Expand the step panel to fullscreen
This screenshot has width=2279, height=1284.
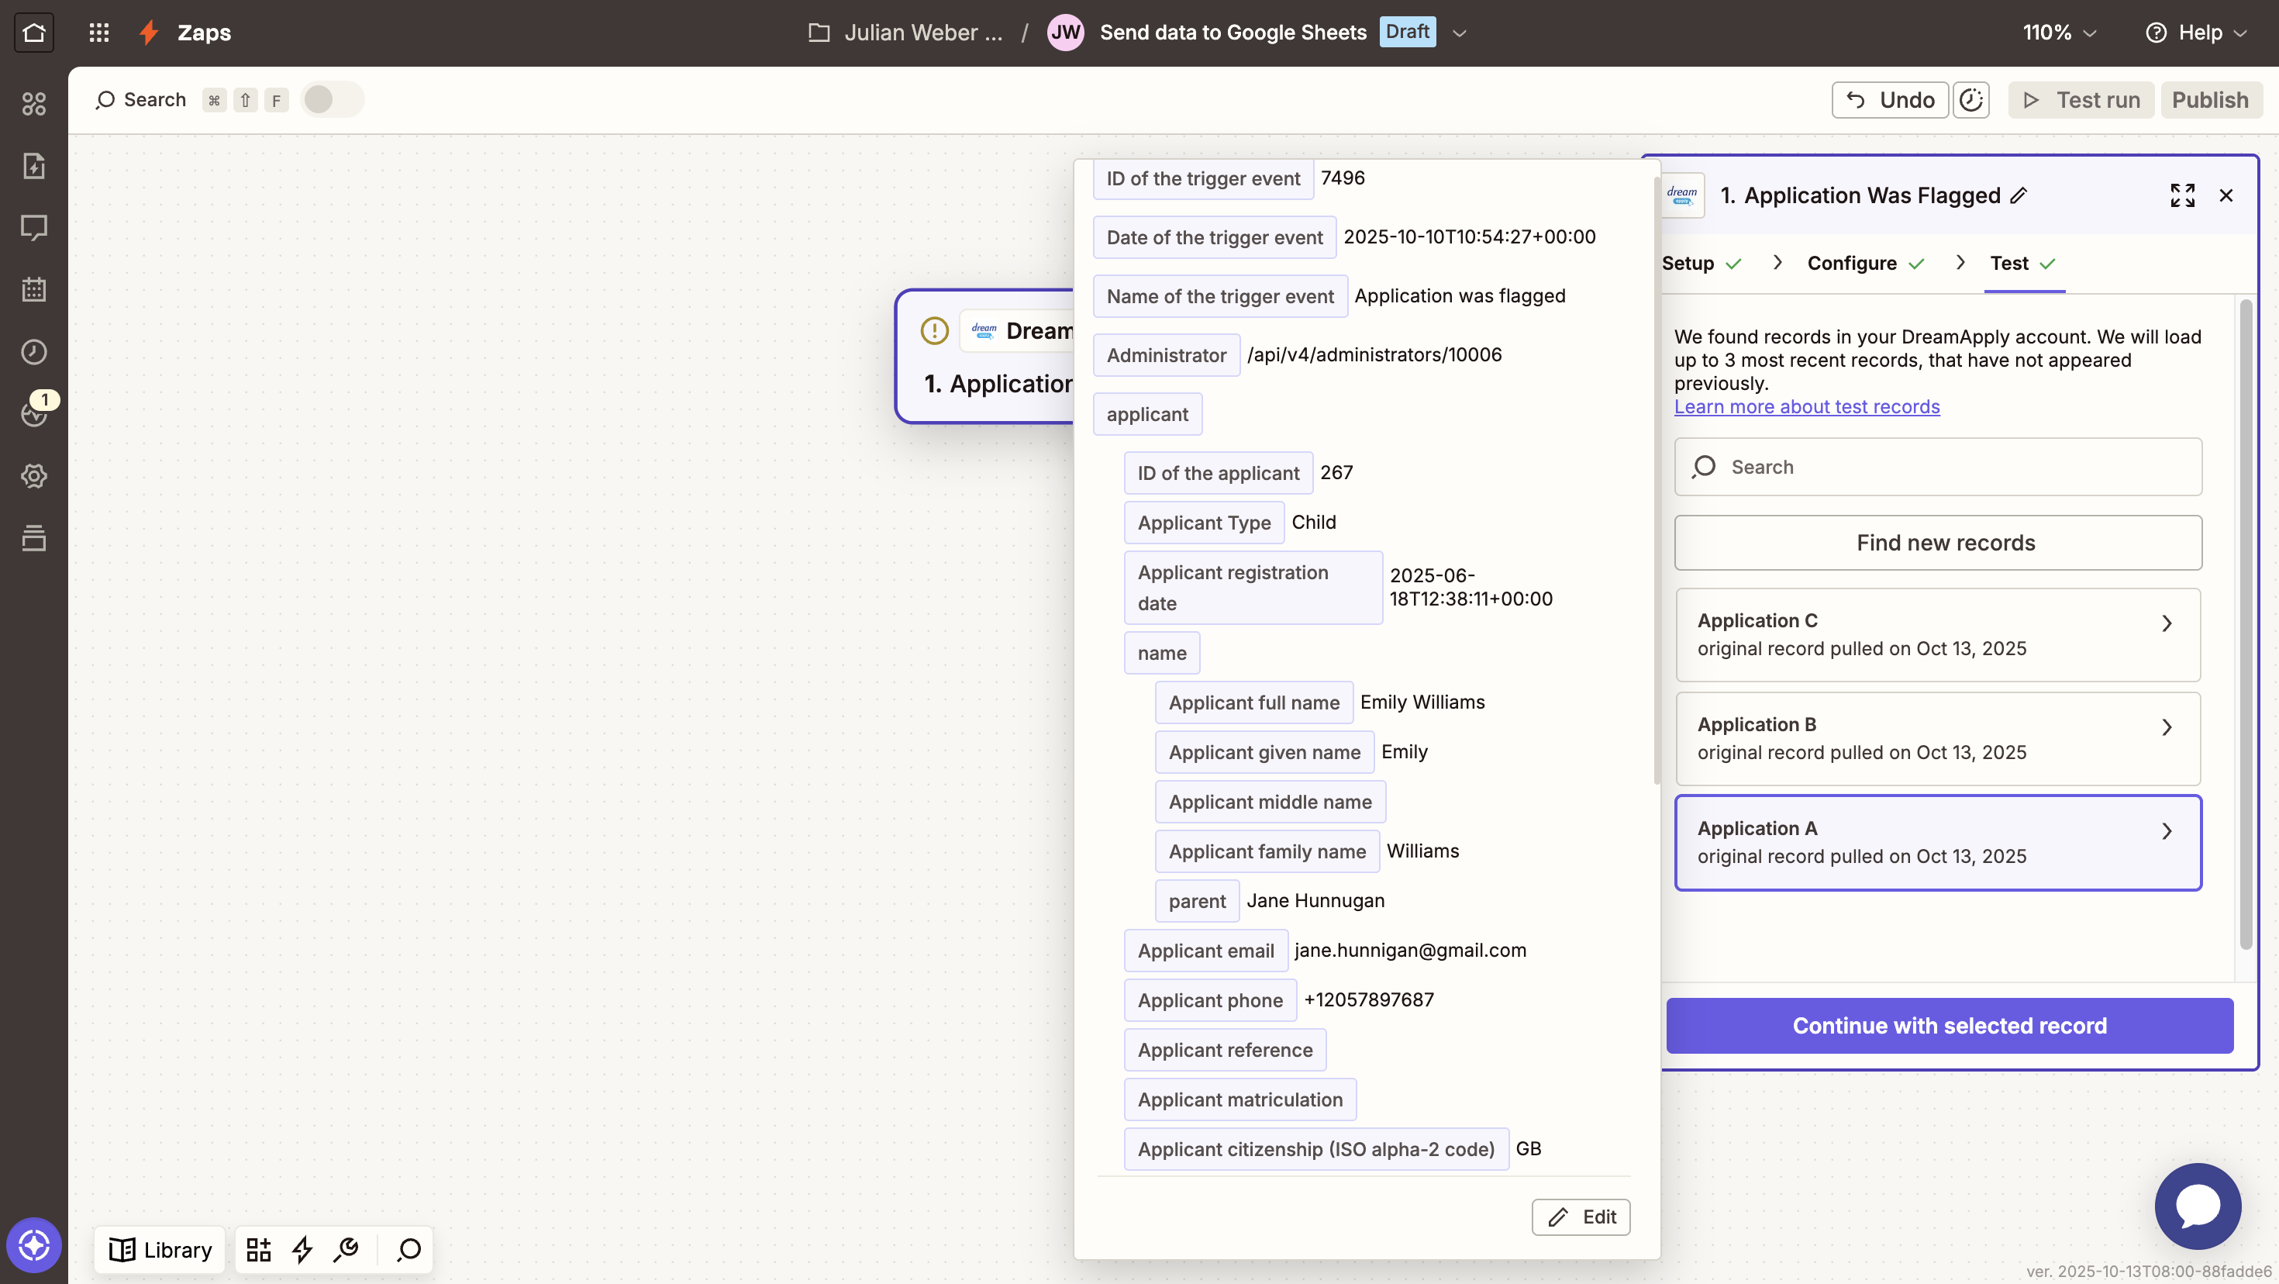pyautogui.click(x=2183, y=195)
